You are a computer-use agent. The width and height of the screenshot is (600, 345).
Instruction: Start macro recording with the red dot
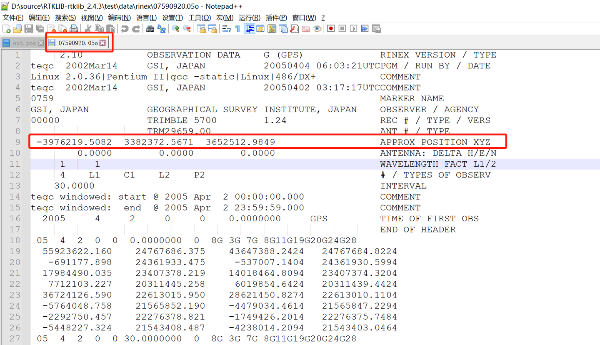coord(331,29)
